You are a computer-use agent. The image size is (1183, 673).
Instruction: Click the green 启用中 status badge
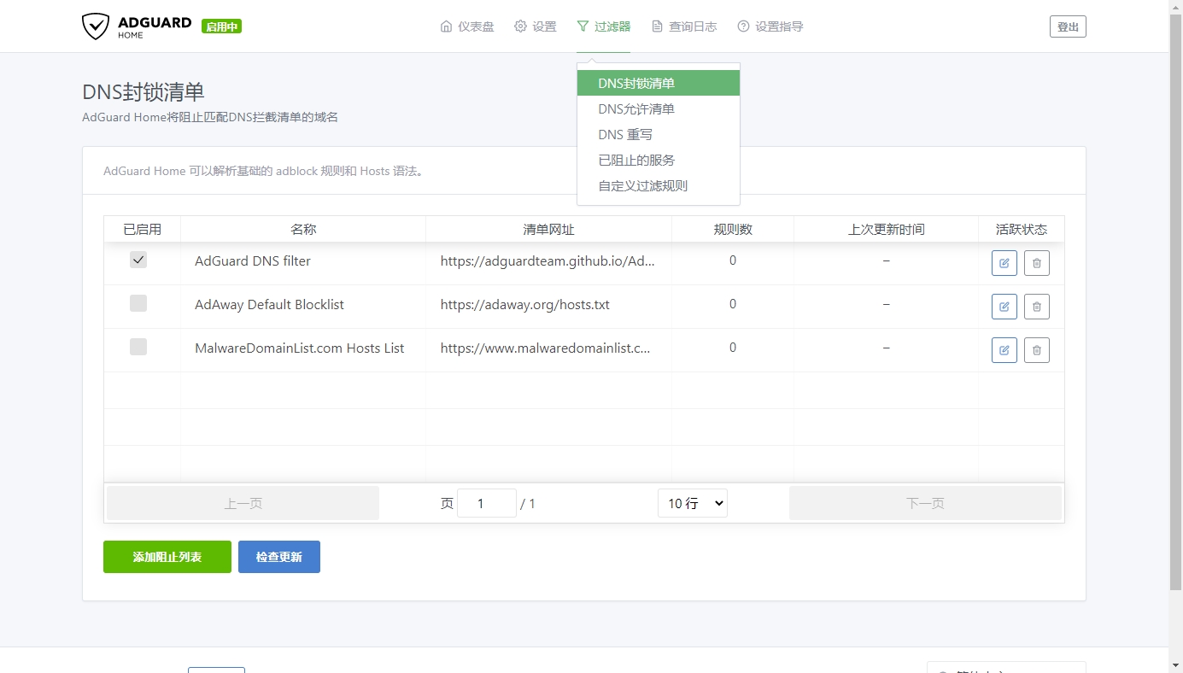(x=222, y=26)
